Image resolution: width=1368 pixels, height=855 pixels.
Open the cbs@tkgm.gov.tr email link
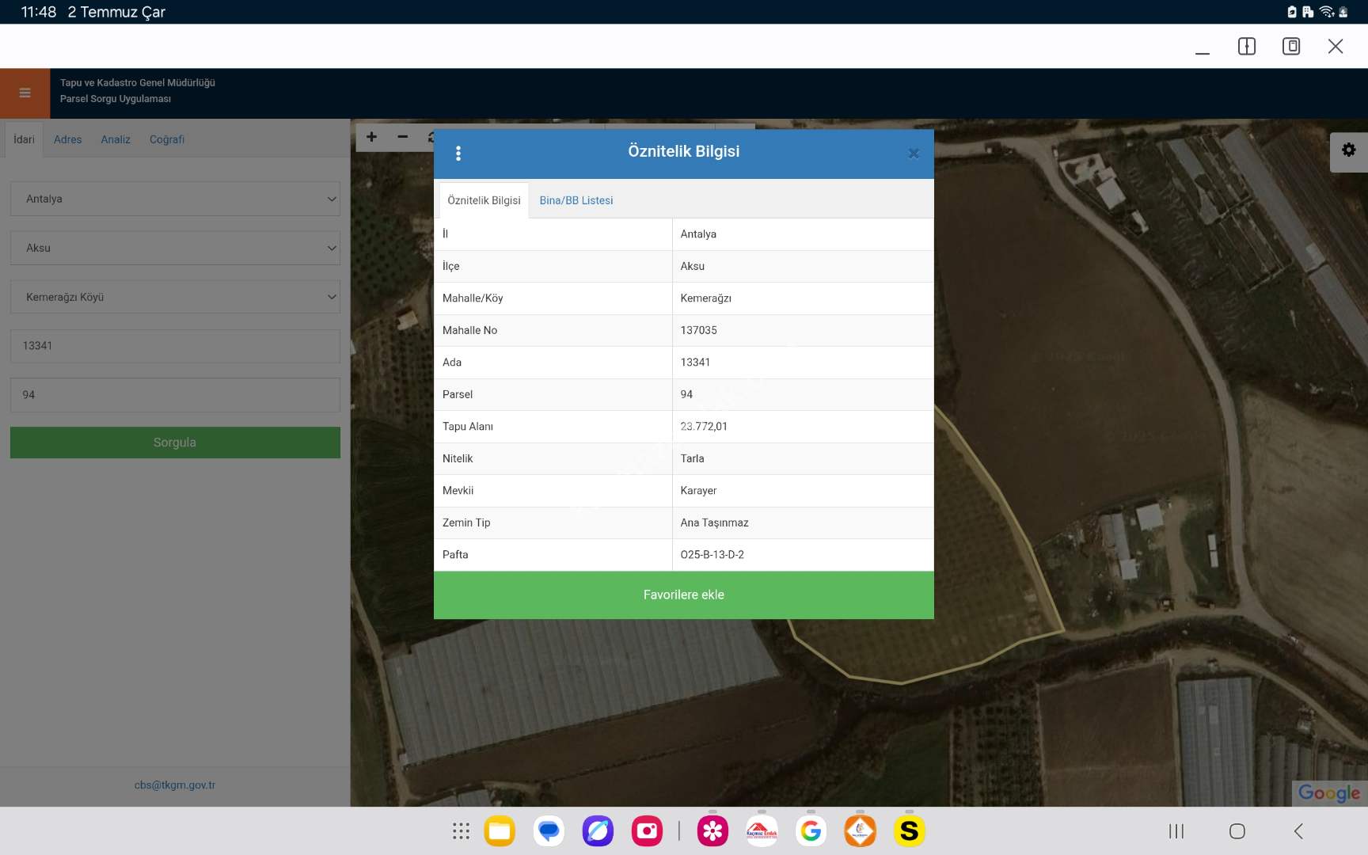pos(174,785)
